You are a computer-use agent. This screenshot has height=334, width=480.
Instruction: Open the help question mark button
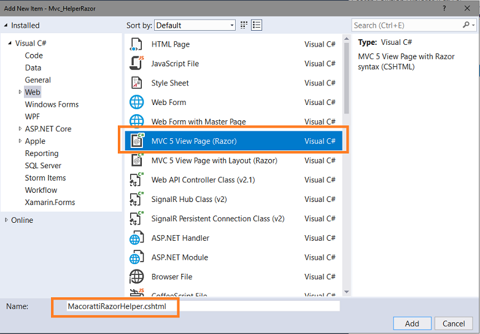pyautogui.click(x=444, y=8)
